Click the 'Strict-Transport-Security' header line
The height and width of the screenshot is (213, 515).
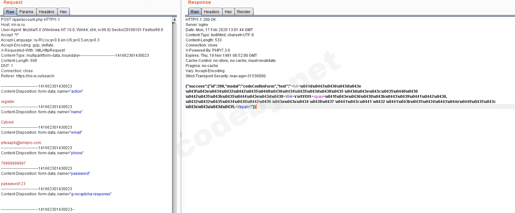click(x=226, y=76)
